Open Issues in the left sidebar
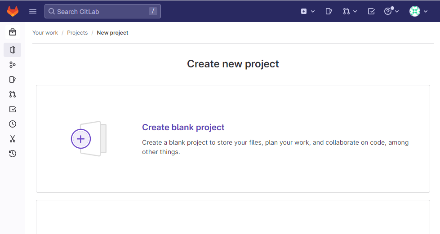Screen dimensions: 440x234 click(12, 79)
